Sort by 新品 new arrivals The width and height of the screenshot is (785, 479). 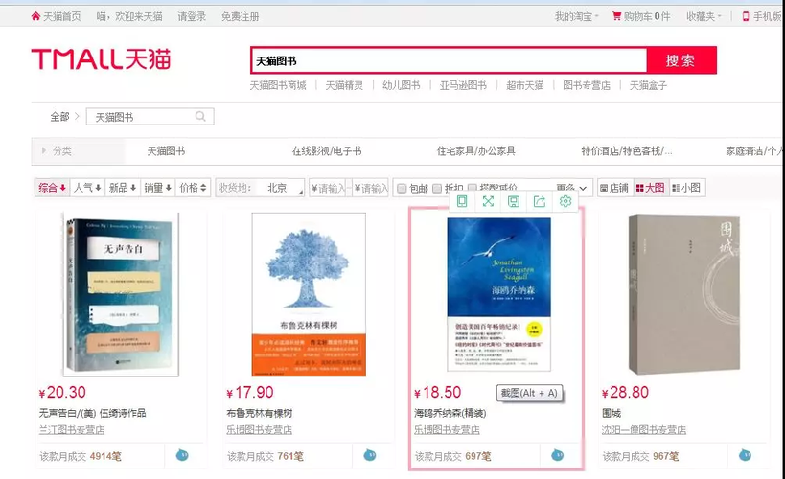coord(123,188)
